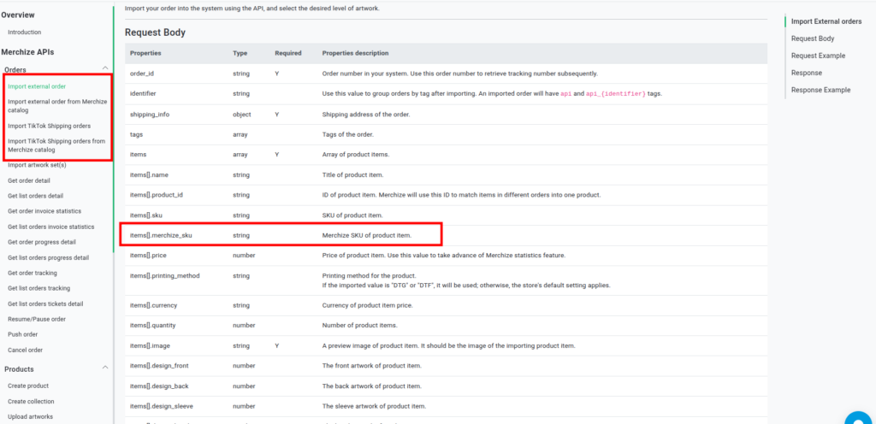
Task: Open Upload artworks page
Action: [30, 417]
